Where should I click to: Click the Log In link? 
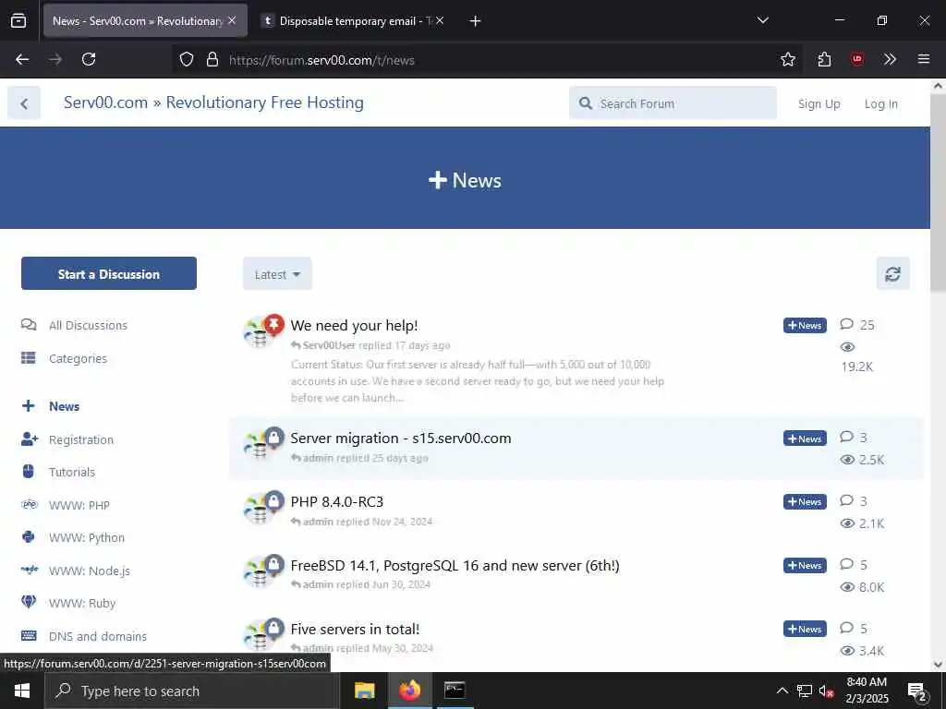pos(880,103)
